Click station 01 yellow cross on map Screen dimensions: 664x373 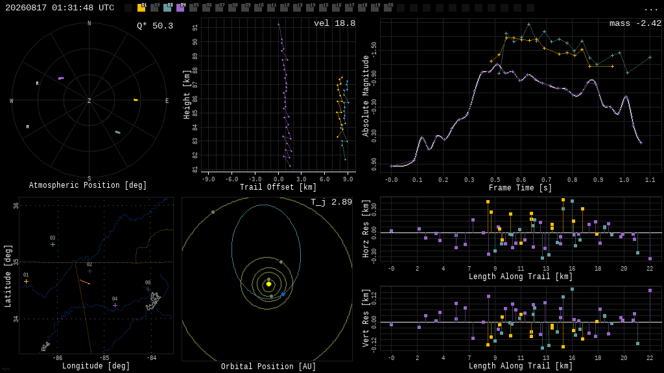pos(26,281)
